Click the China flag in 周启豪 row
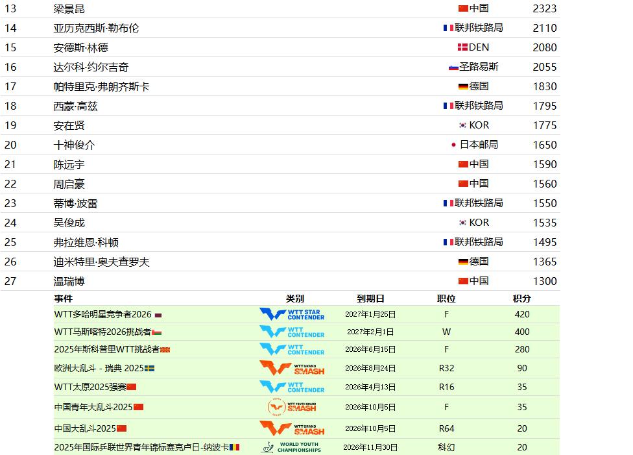 point(463,184)
